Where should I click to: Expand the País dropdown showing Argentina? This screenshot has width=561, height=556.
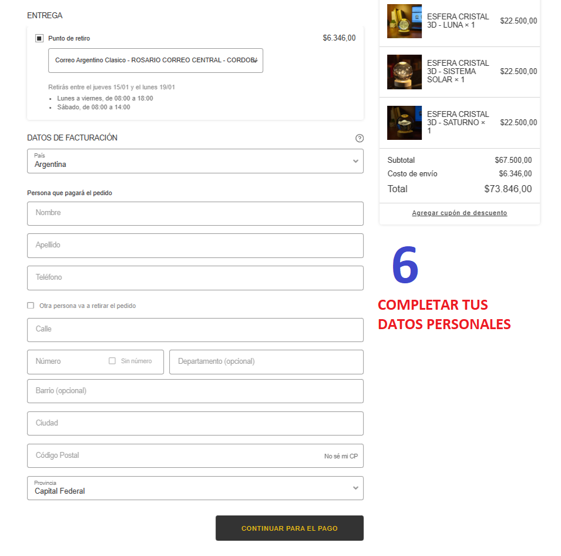coord(195,161)
